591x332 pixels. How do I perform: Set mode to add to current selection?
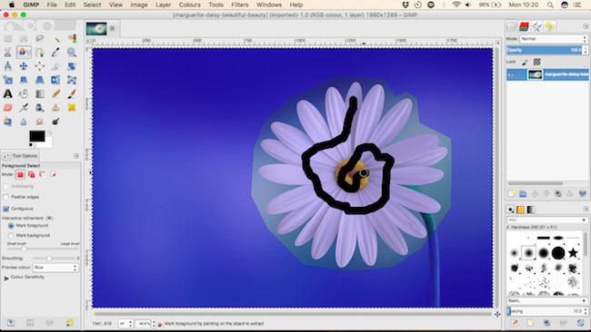coord(31,174)
